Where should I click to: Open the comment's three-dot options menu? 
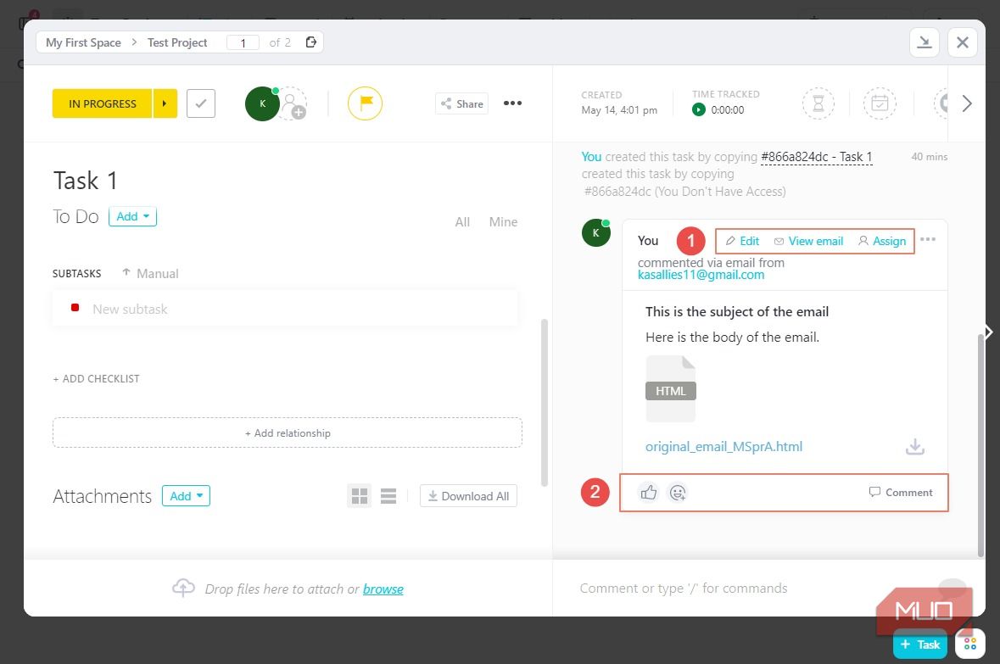pyautogui.click(x=928, y=239)
